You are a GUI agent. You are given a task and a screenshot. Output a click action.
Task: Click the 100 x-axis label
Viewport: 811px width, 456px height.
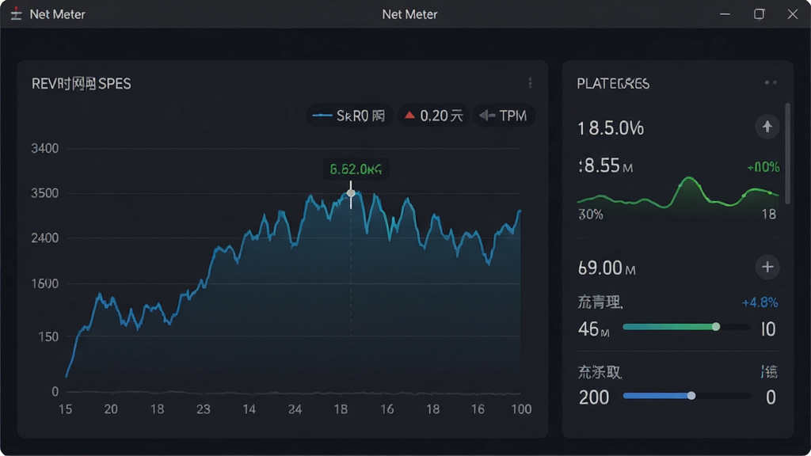pos(521,409)
